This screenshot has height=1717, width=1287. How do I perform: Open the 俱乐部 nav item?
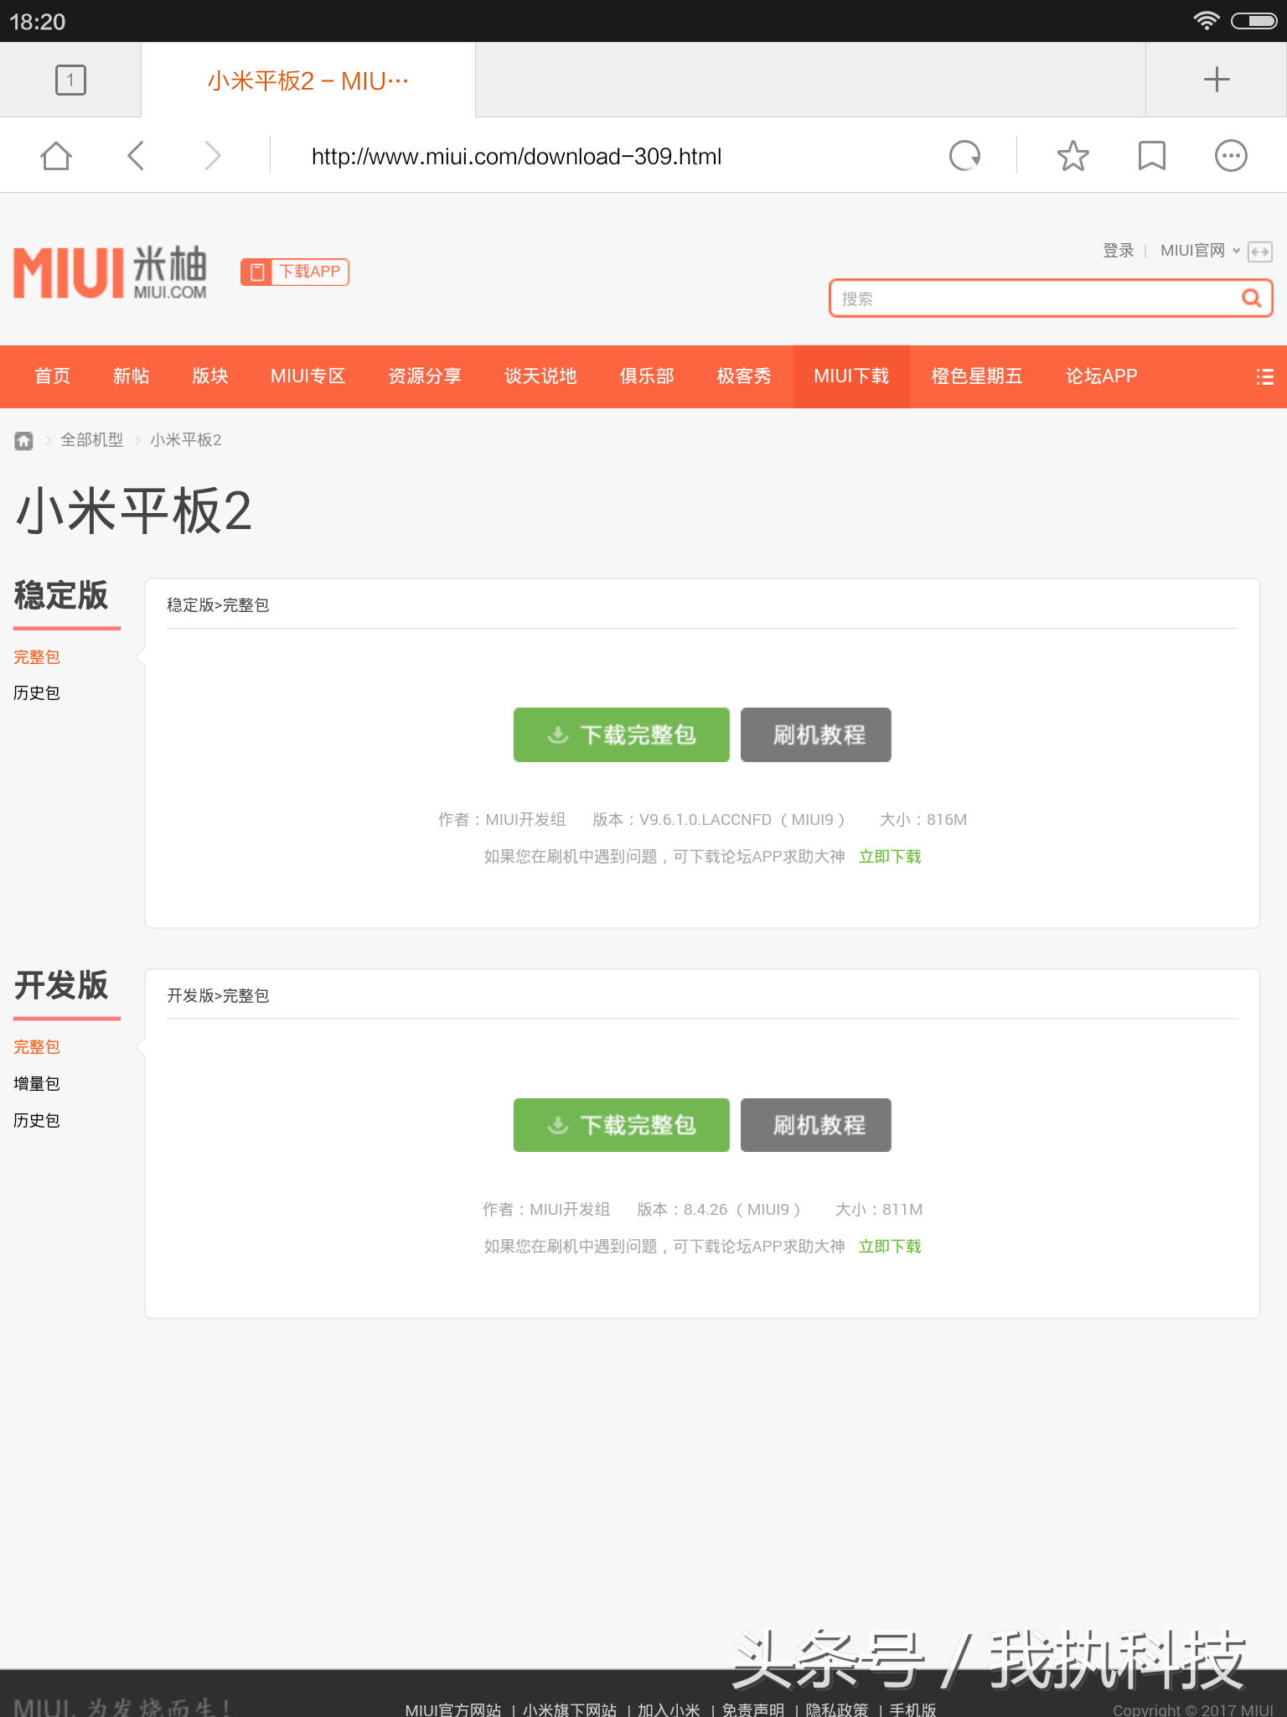[647, 376]
